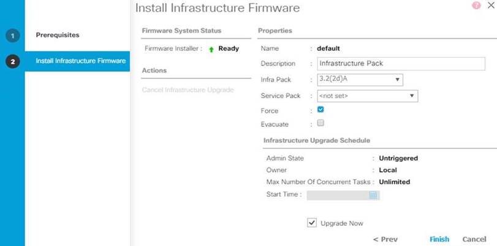Open the help question mark icon

476,5
